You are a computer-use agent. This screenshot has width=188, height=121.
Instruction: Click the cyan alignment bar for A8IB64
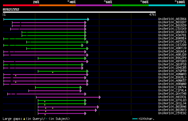46,19
